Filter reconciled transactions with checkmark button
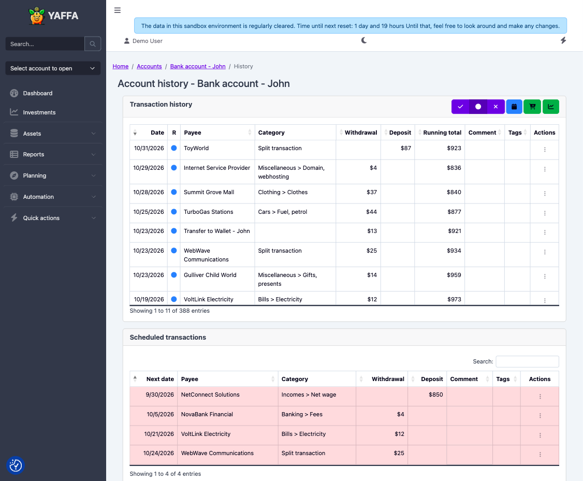 point(460,107)
